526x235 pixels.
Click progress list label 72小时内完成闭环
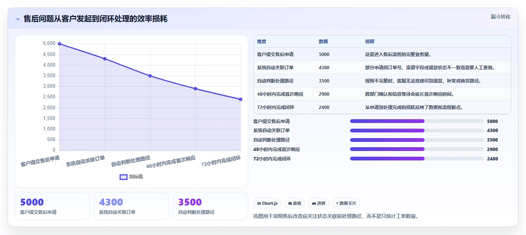pos(272,159)
